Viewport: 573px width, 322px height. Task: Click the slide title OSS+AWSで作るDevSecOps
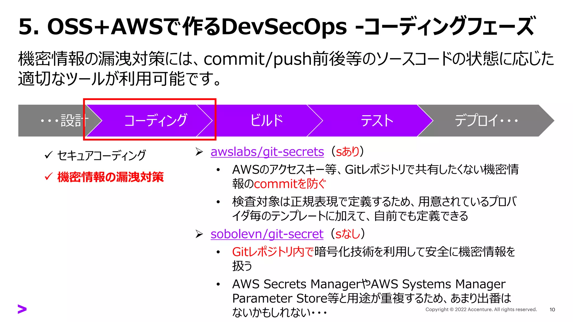[276, 27]
